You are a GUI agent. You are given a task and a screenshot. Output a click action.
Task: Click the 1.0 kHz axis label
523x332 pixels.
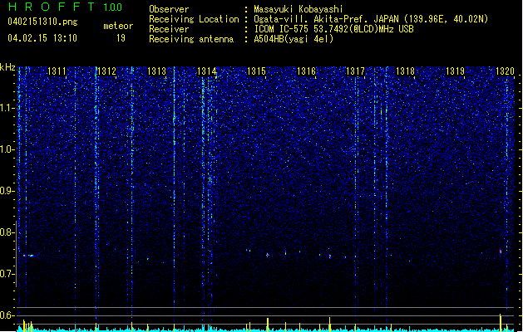[7, 149]
